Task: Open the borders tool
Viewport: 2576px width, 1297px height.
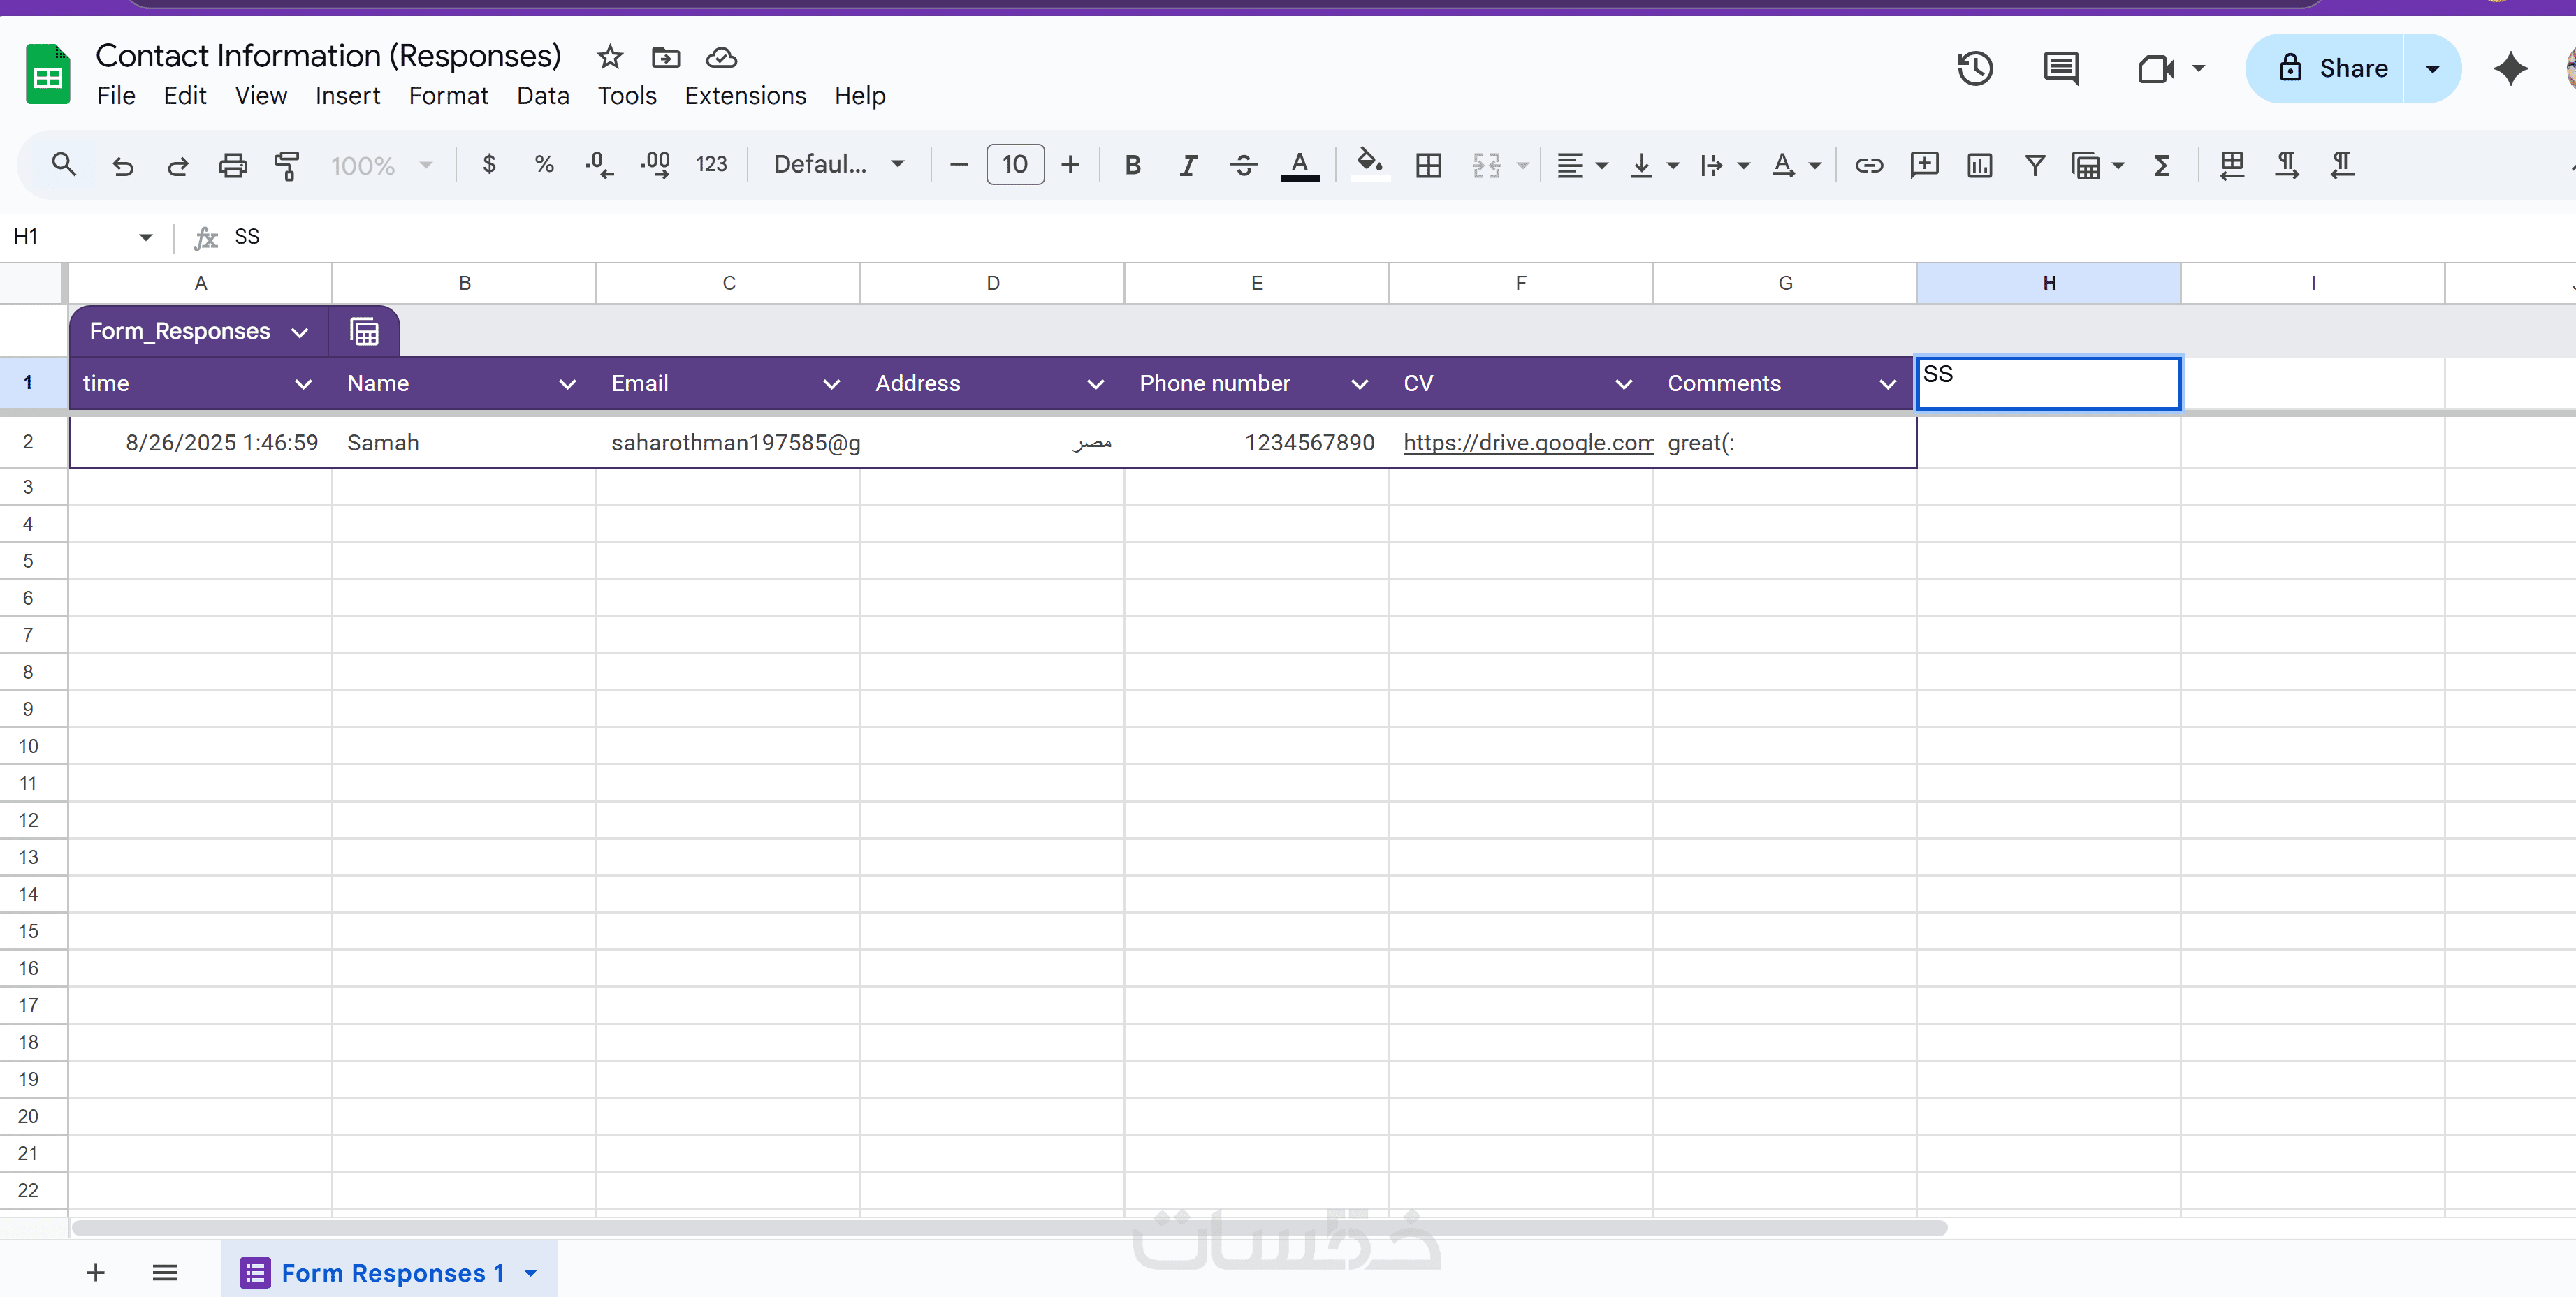Action: (1428, 165)
